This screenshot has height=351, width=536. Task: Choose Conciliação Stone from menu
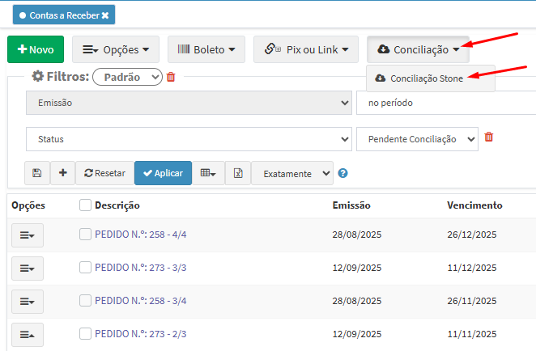[x=426, y=78]
